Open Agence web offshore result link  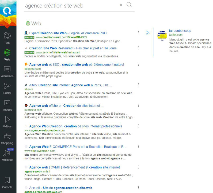tap(66, 106)
